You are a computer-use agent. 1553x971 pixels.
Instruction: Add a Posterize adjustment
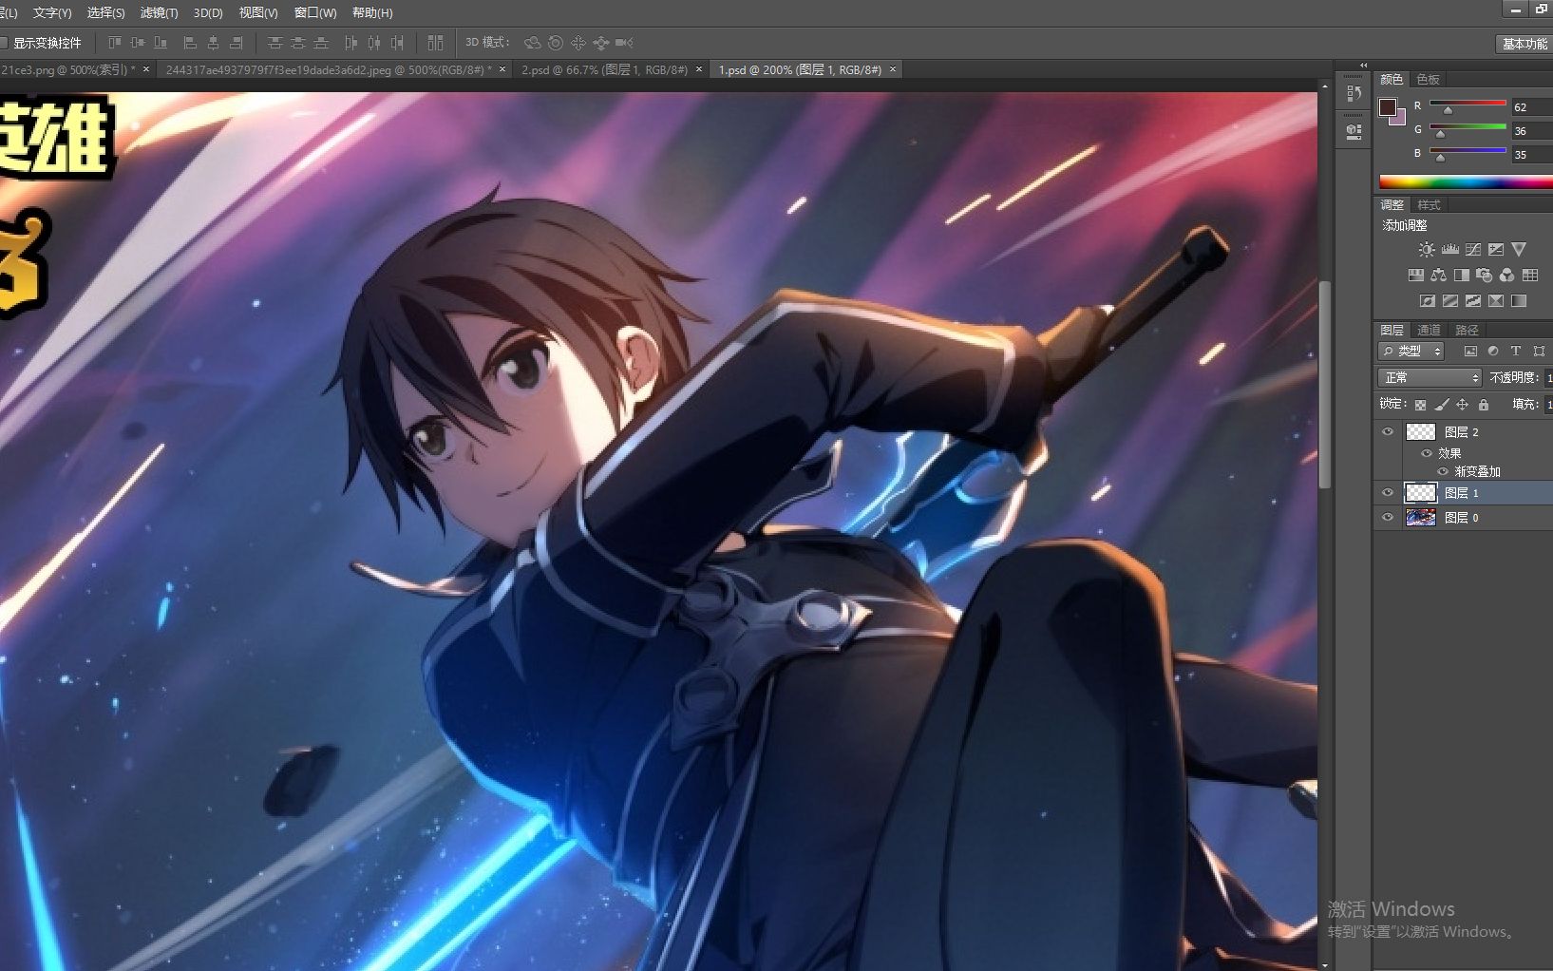(x=1449, y=301)
